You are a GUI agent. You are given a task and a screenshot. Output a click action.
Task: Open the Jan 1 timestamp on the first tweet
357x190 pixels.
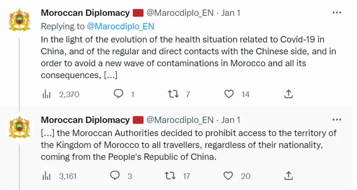[x=231, y=13]
